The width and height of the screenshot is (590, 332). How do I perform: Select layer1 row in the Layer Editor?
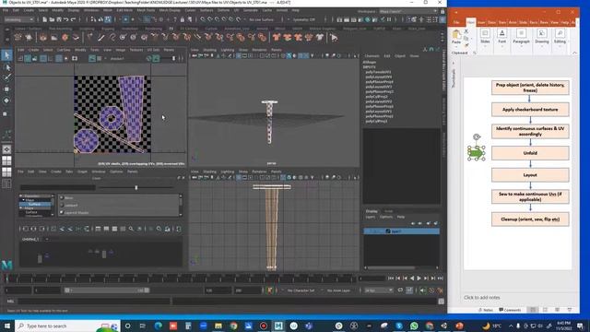[402, 231]
